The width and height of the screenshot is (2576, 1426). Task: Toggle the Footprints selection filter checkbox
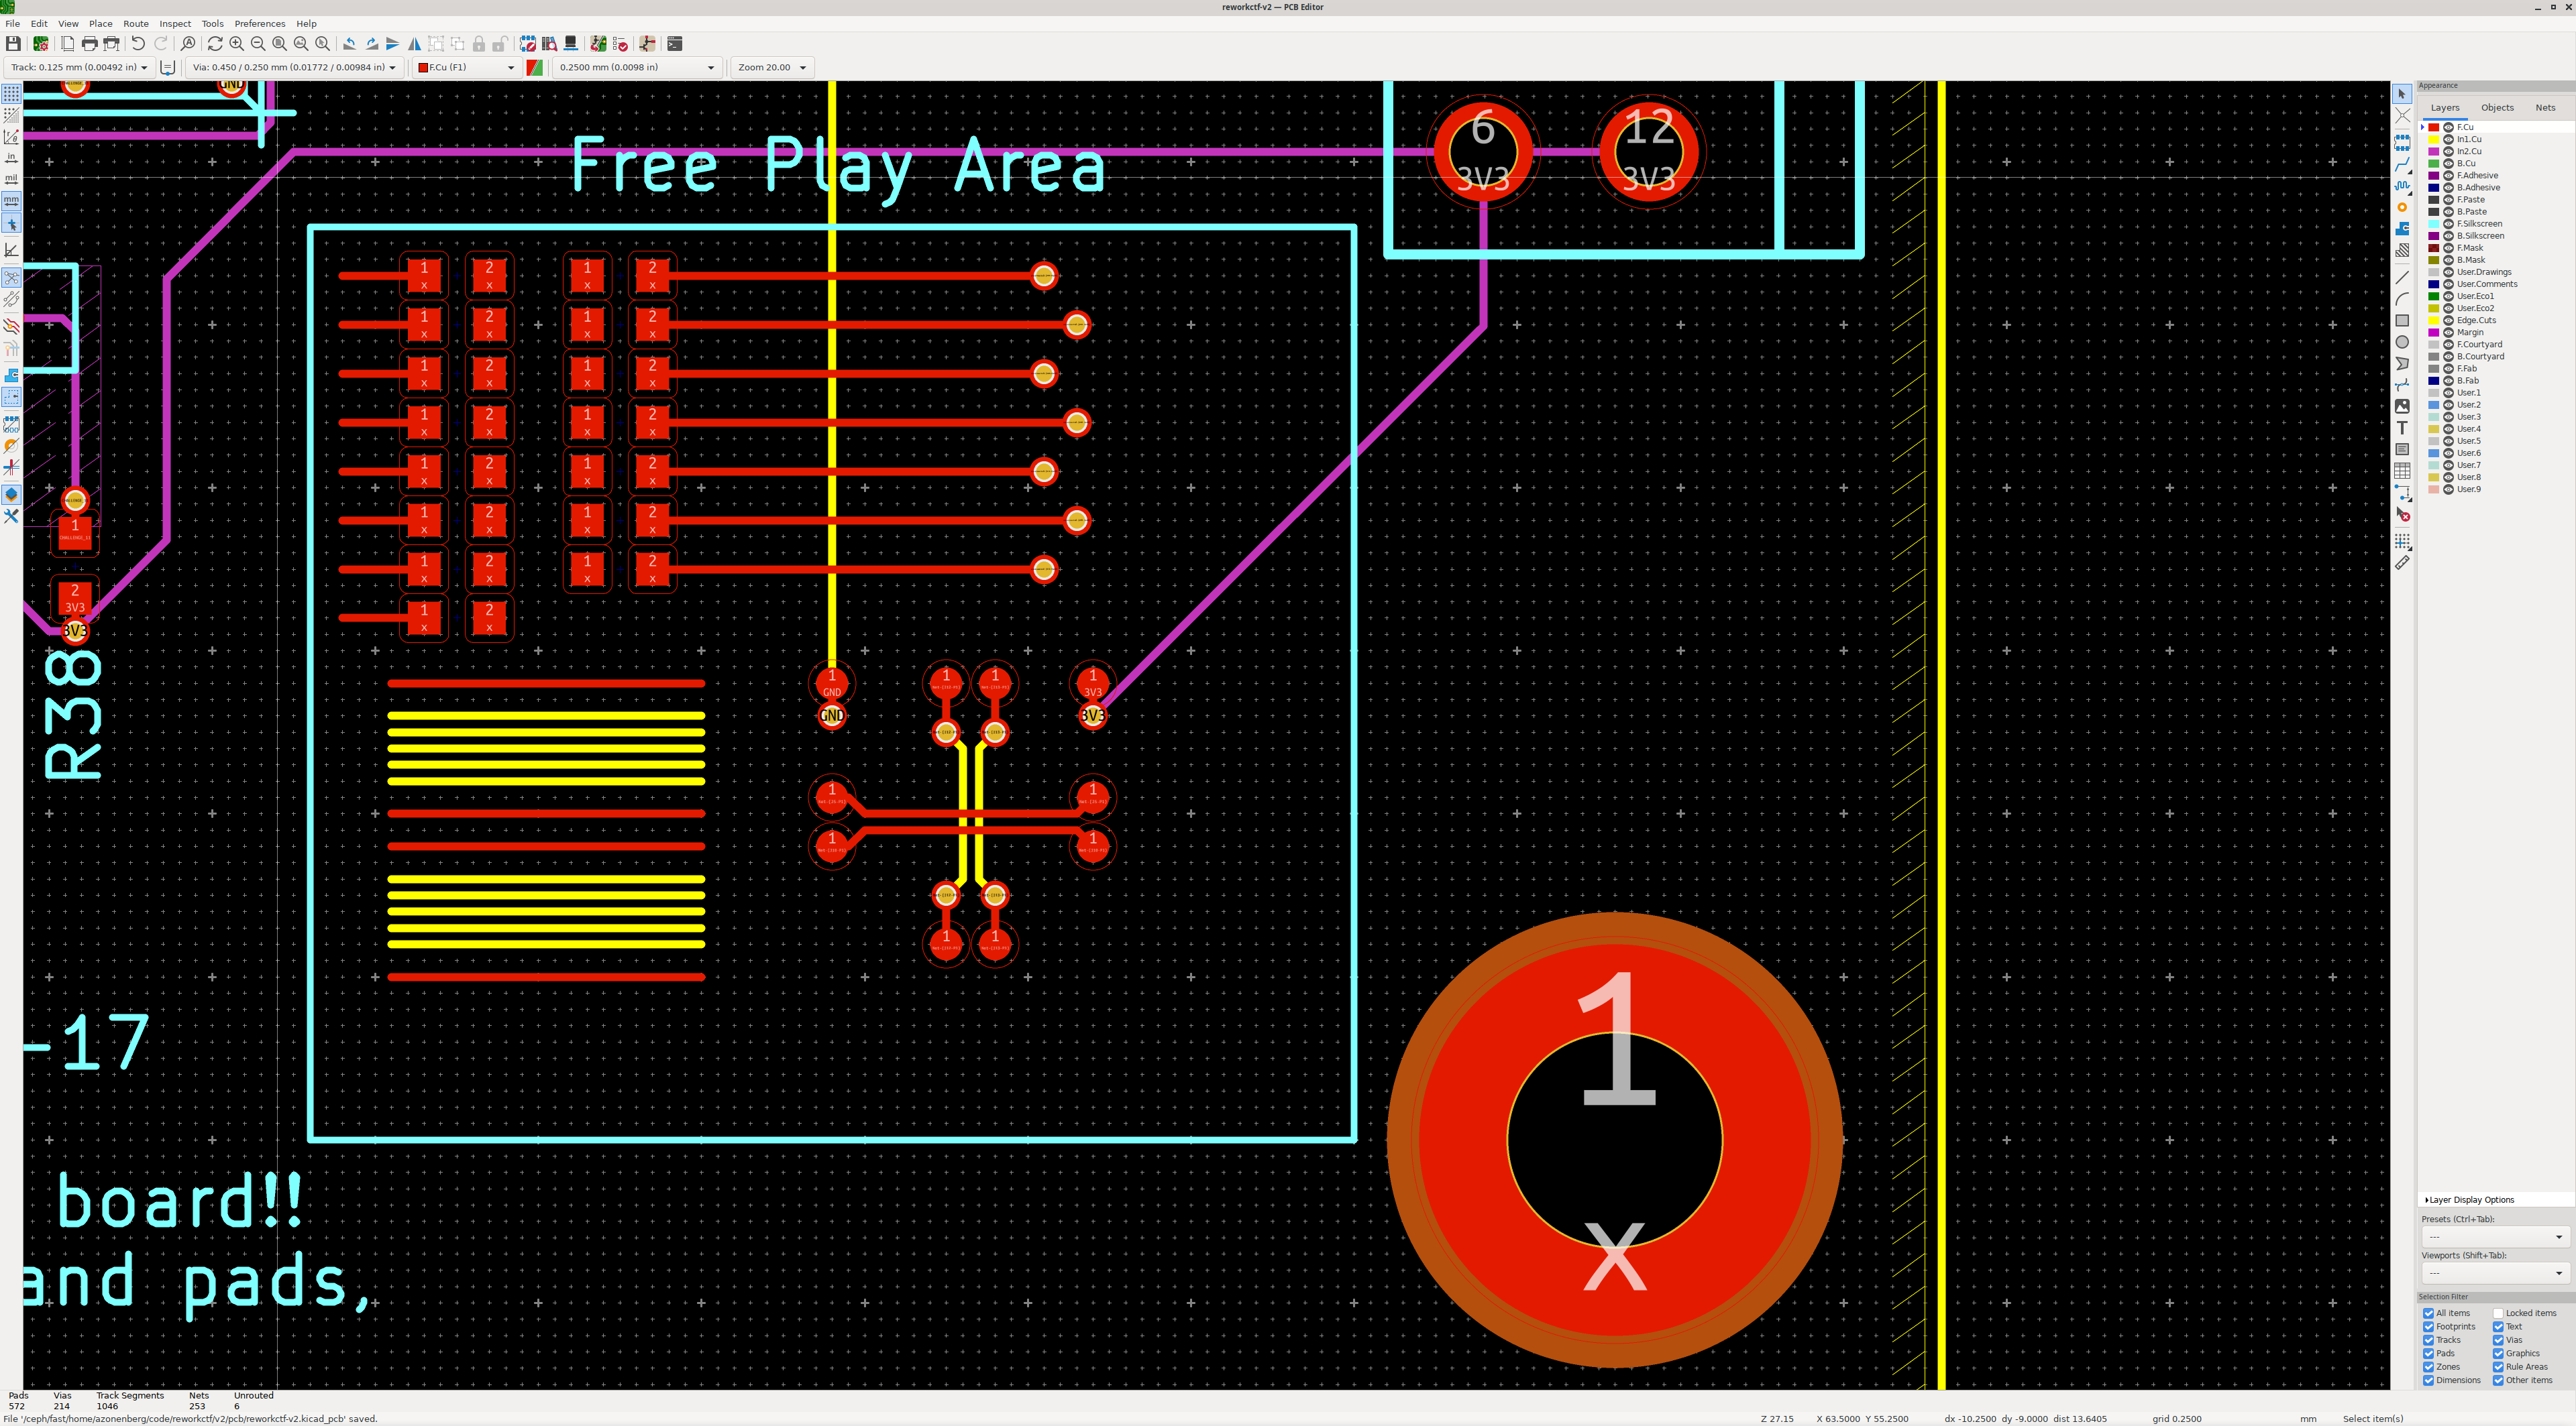(2428, 1326)
